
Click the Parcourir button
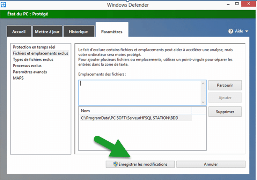coord(225,85)
